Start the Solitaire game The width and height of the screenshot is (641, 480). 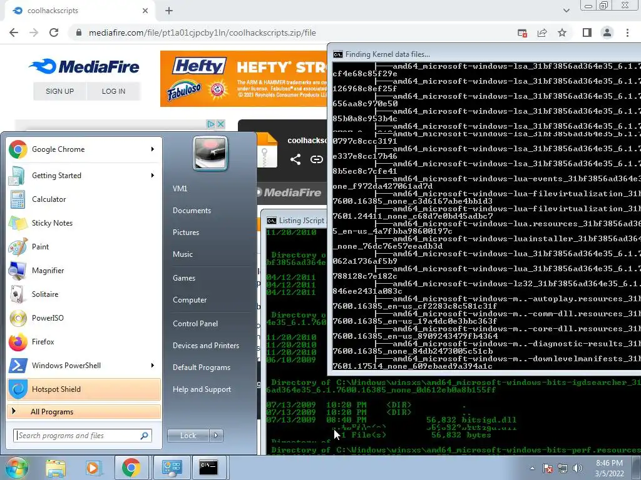(84, 294)
